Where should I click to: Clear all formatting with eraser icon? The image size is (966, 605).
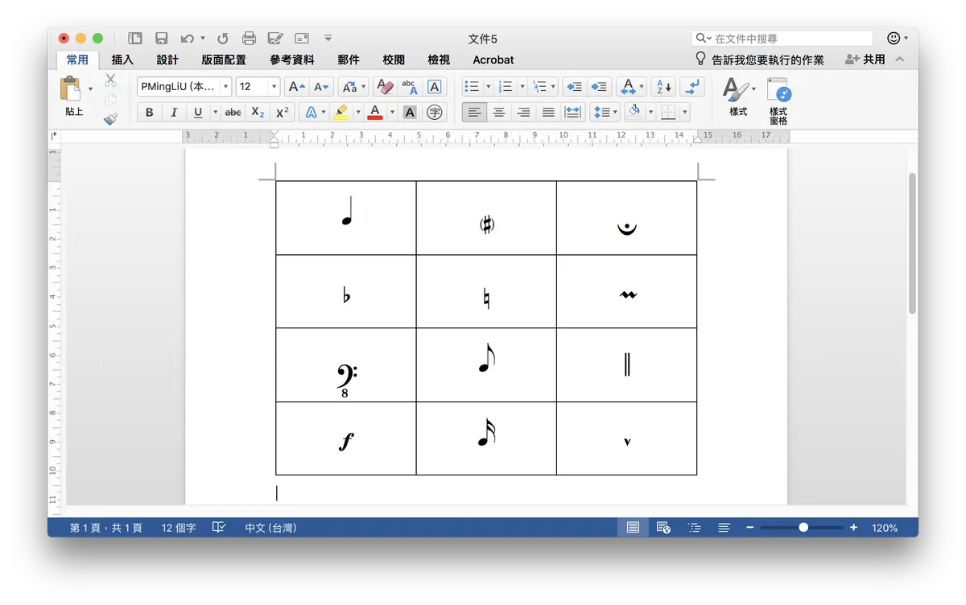(x=385, y=87)
